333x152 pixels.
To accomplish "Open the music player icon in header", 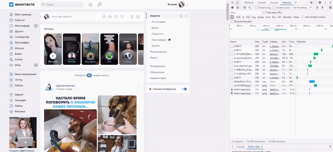I will pos(100,5).
